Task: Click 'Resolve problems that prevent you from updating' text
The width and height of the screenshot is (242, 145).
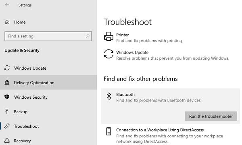Action: tap(173, 58)
